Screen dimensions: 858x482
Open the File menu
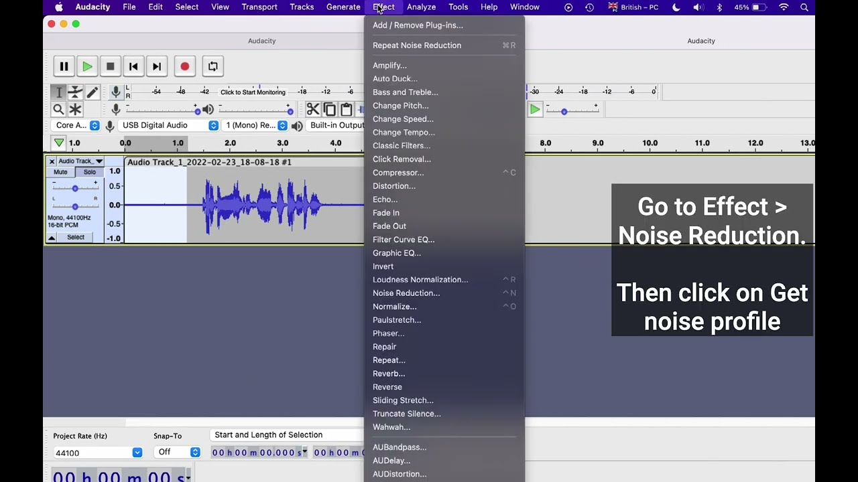tap(129, 7)
